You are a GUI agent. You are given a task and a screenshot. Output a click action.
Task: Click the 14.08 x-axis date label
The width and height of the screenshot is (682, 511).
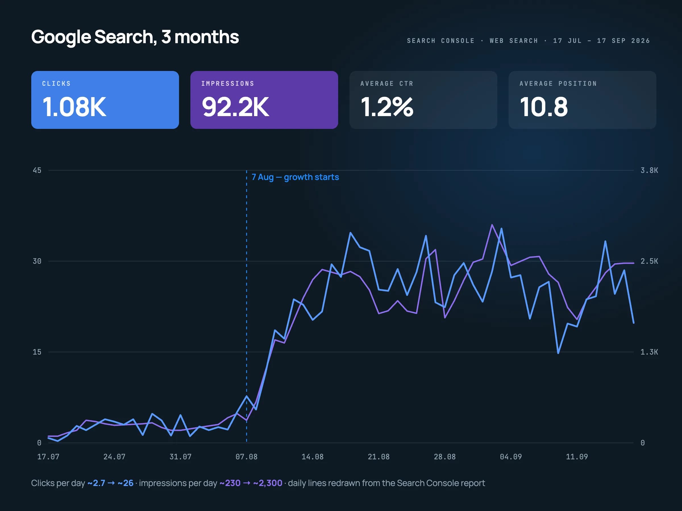312,456
